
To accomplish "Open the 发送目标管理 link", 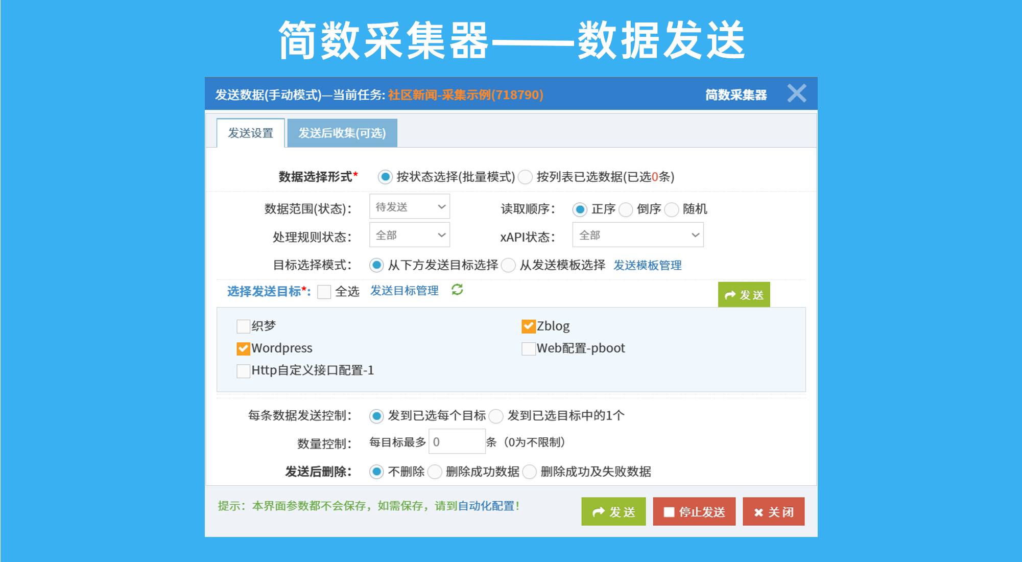I will [405, 291].
